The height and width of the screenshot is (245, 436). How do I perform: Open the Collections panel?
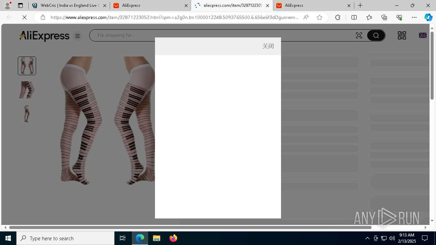(384, 17)
